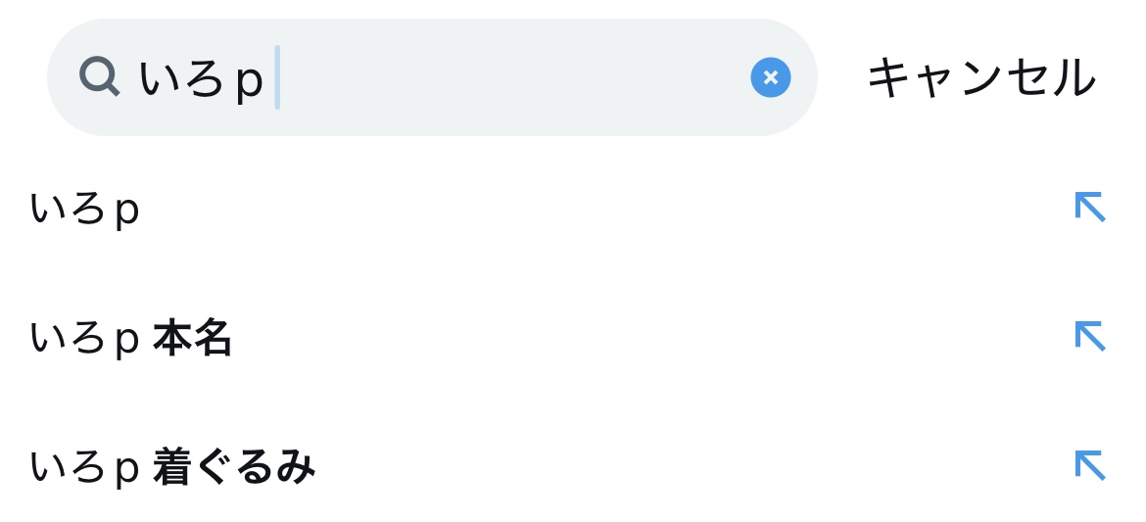Insert the 着guるみ suggestion via its diagonal arrow
Image resolution: width=1146 pixels, height=522 pixels.
pyautogui.click(x=1089, y=466)
